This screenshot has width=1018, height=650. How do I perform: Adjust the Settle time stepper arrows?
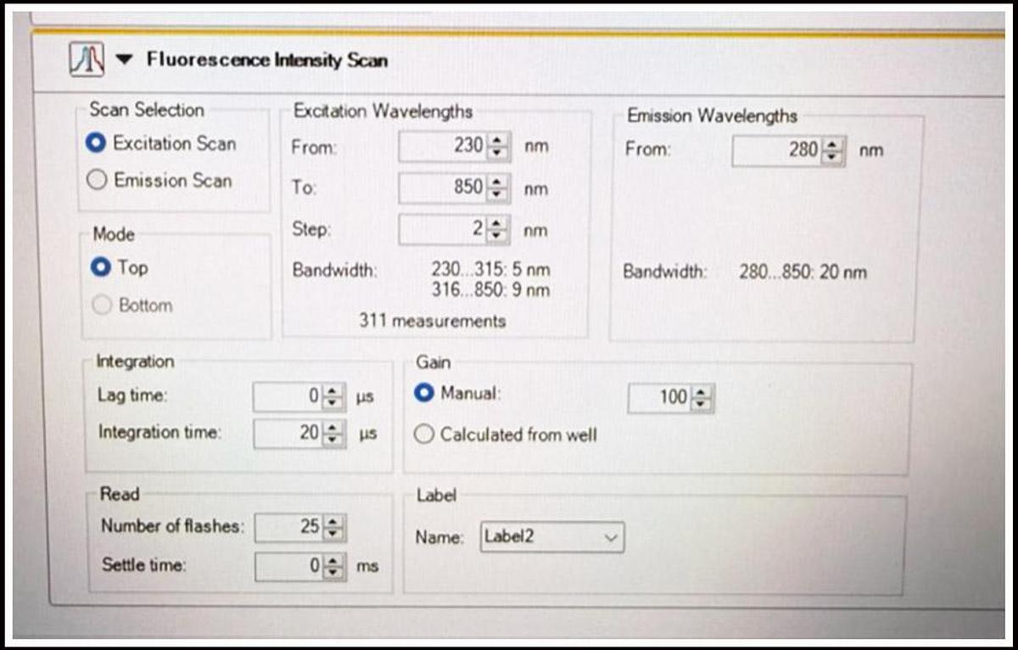(x=335, y=566)
